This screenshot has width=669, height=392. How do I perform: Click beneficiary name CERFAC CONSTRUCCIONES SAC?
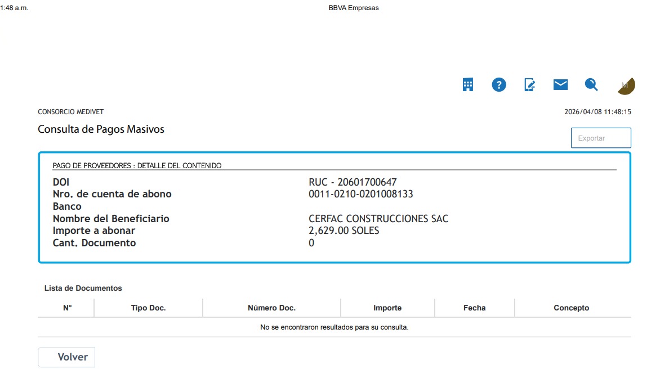378,219
